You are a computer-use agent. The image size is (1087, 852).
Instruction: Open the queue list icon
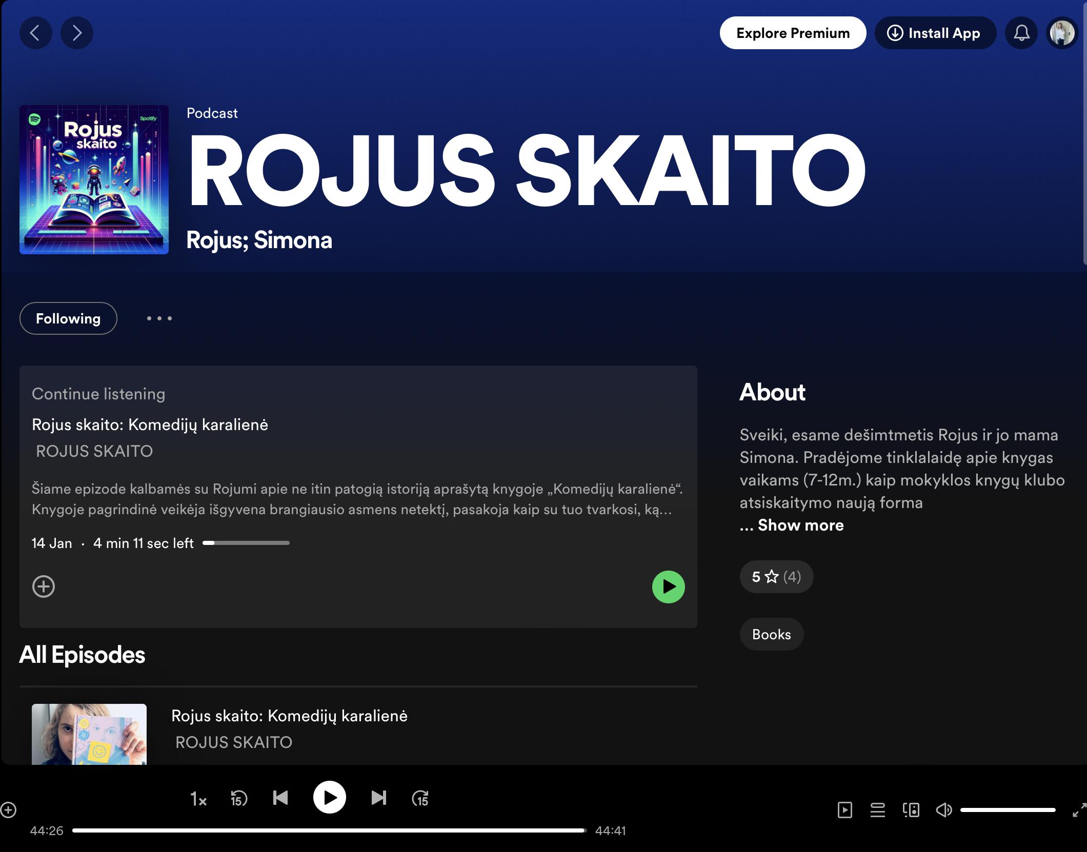coord(878,810)
